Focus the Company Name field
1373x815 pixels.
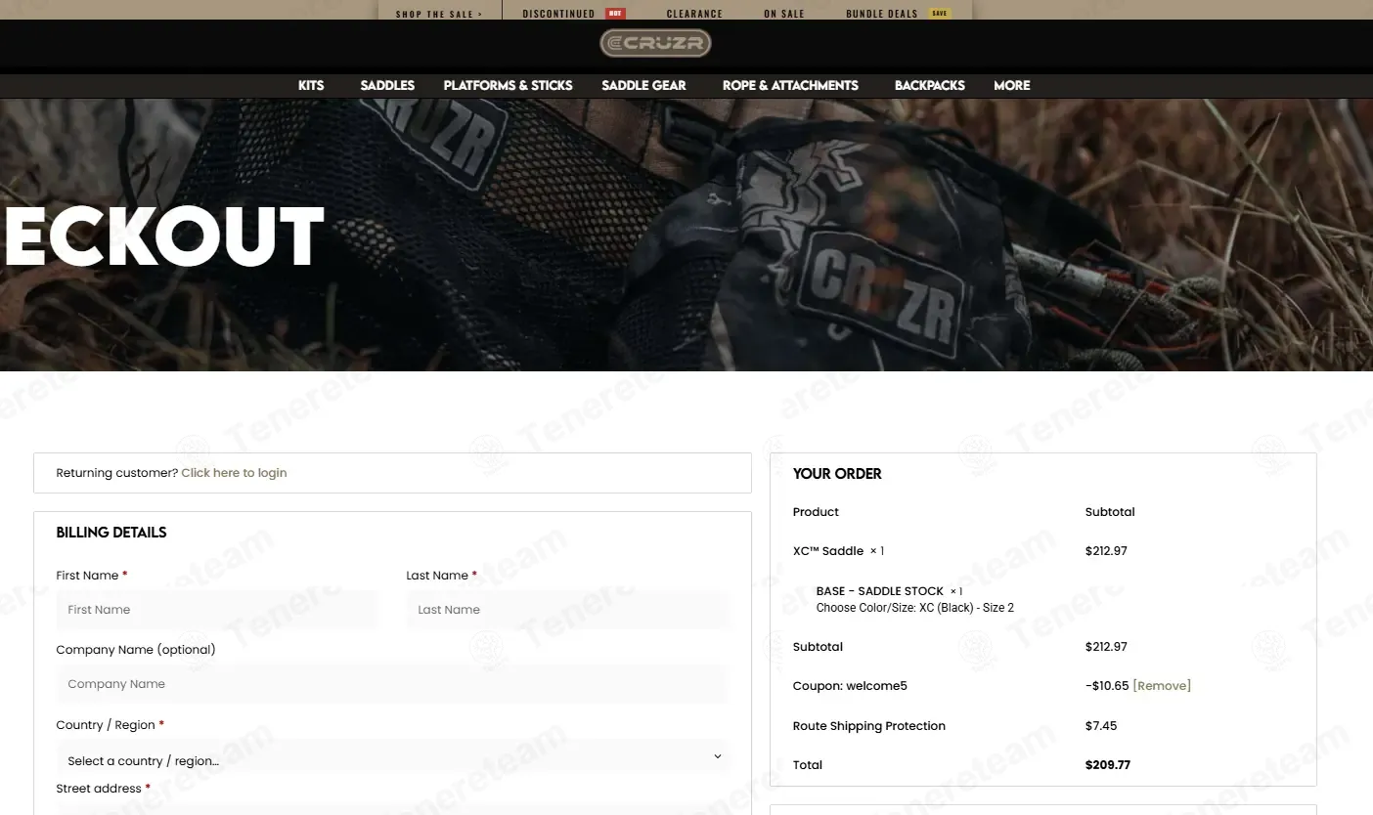click(392, 684)
